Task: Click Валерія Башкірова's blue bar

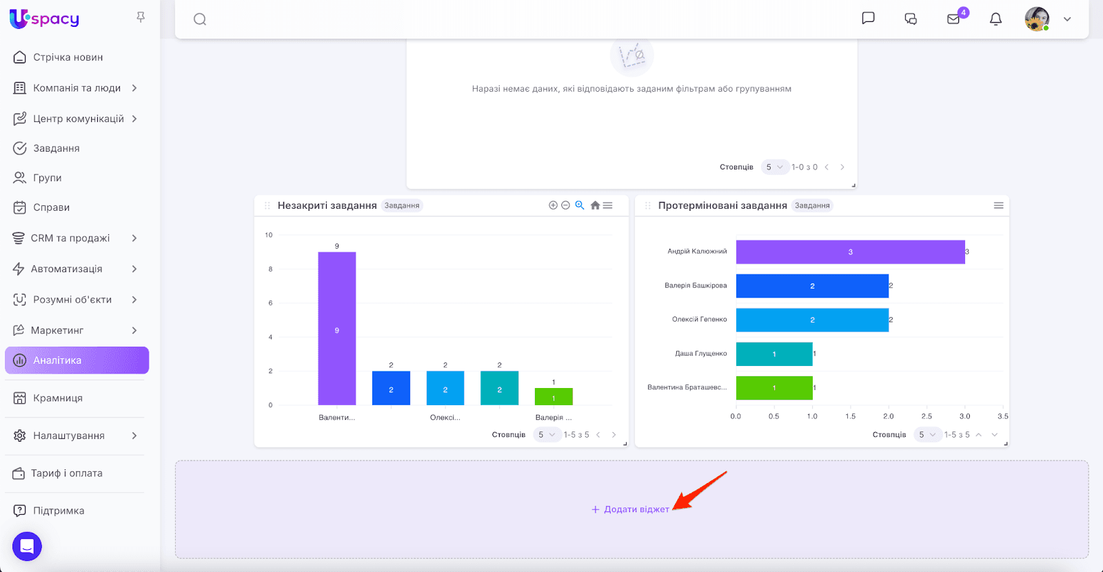Action: click(812, 286)
